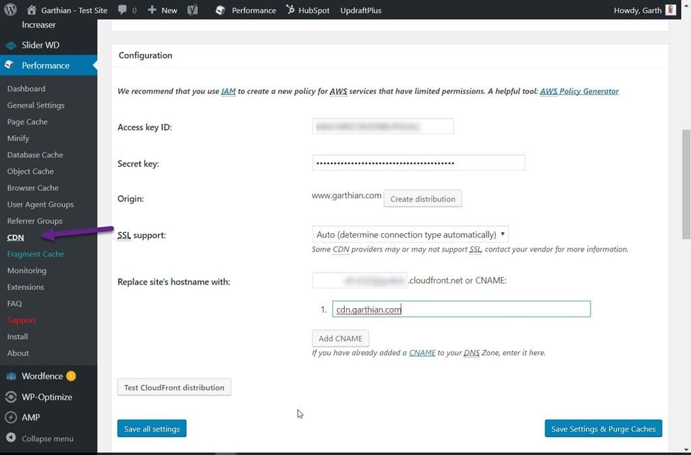The height and width of the screenshot is (455, 691).
Task: Open Wordfence notification badge
Action: [x=71, y=375]
